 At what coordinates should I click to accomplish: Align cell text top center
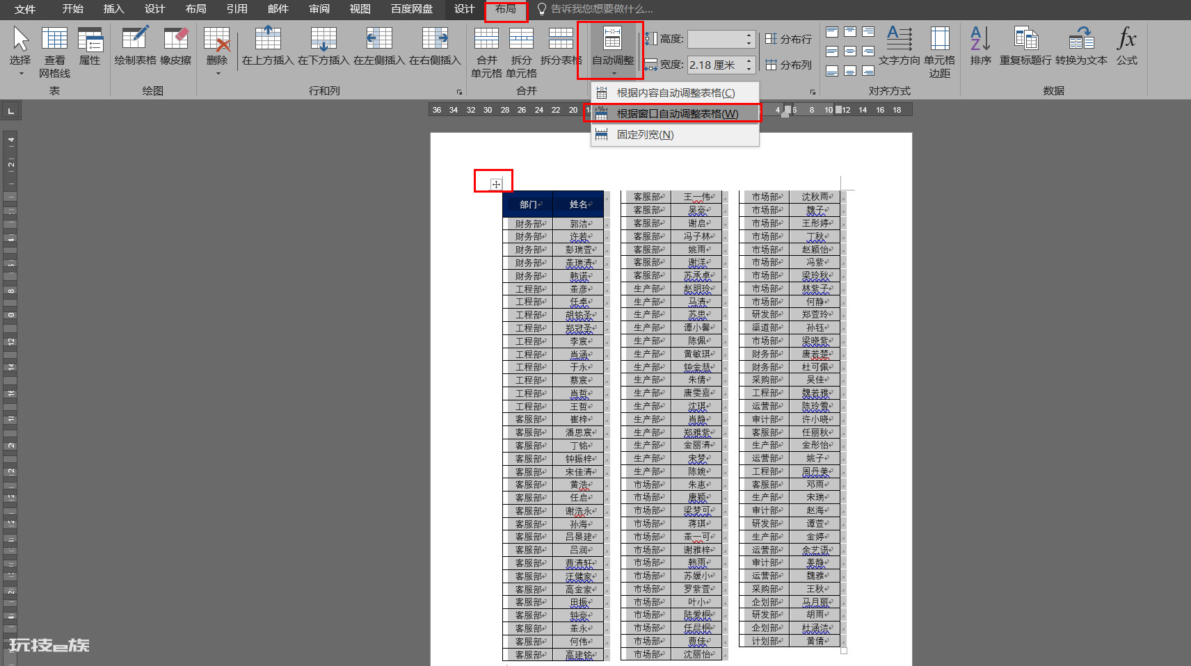850,32
